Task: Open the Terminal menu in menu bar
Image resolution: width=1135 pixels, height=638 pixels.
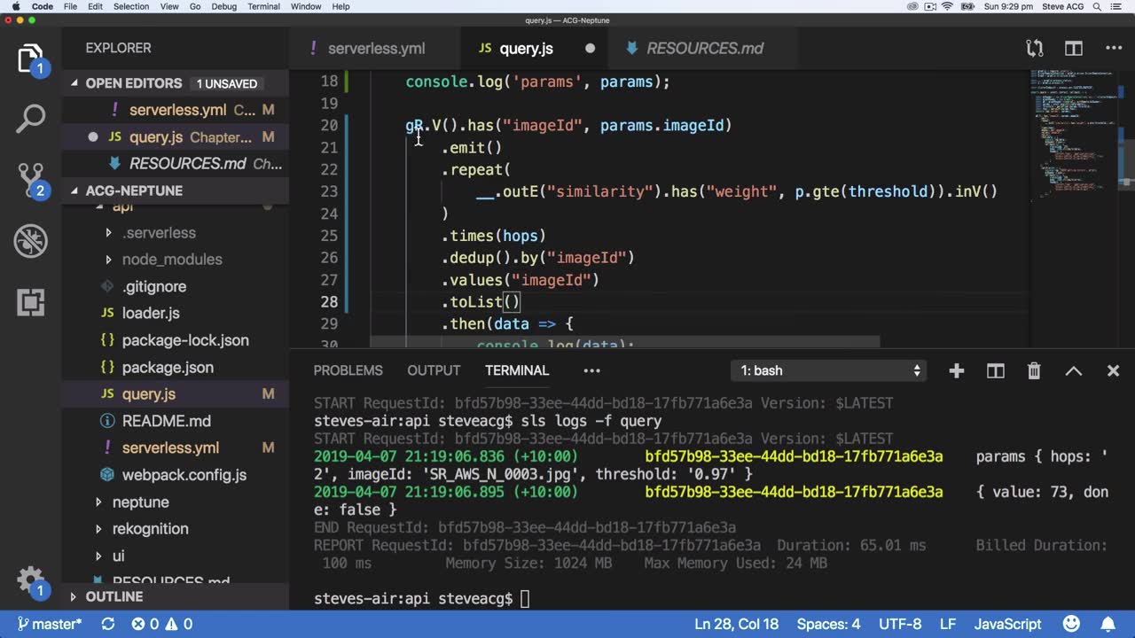Action: 263,6
